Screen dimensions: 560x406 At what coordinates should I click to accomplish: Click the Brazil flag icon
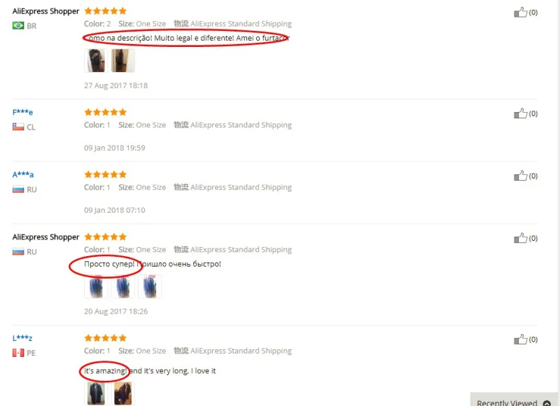(18, 26)
